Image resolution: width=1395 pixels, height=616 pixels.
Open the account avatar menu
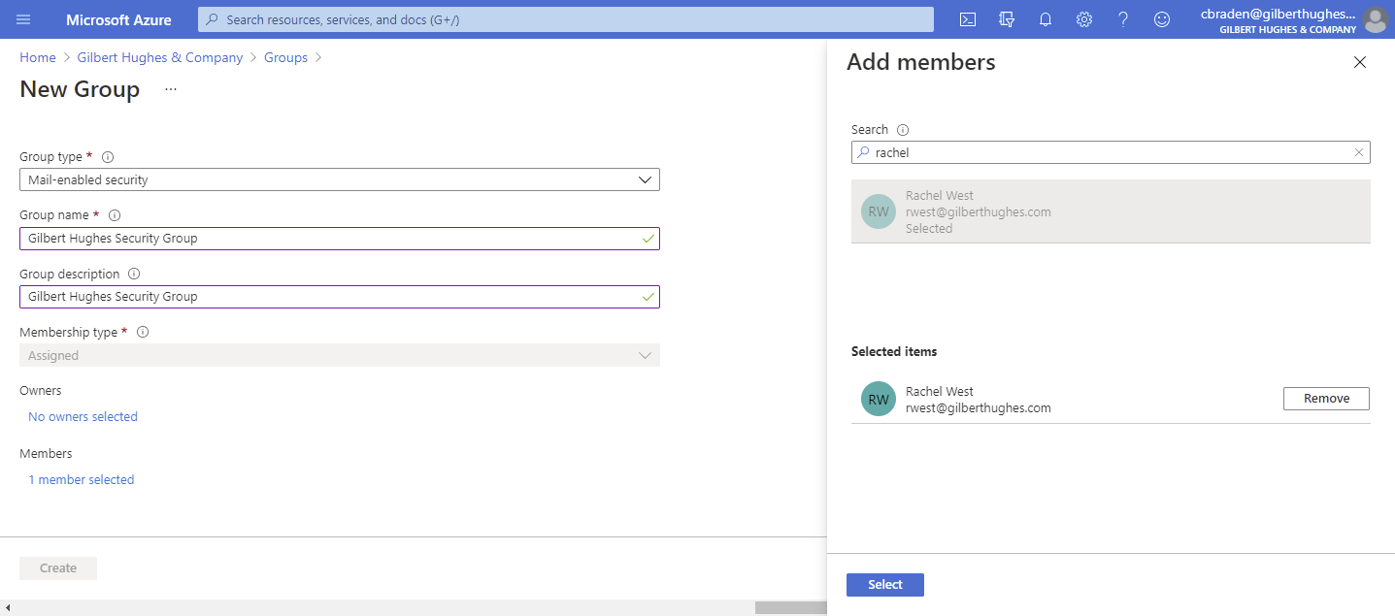pyautogui.click(x=1376, y=19)
